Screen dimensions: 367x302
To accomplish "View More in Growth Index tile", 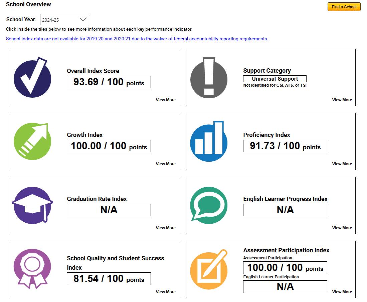I will tap(166, 164).
